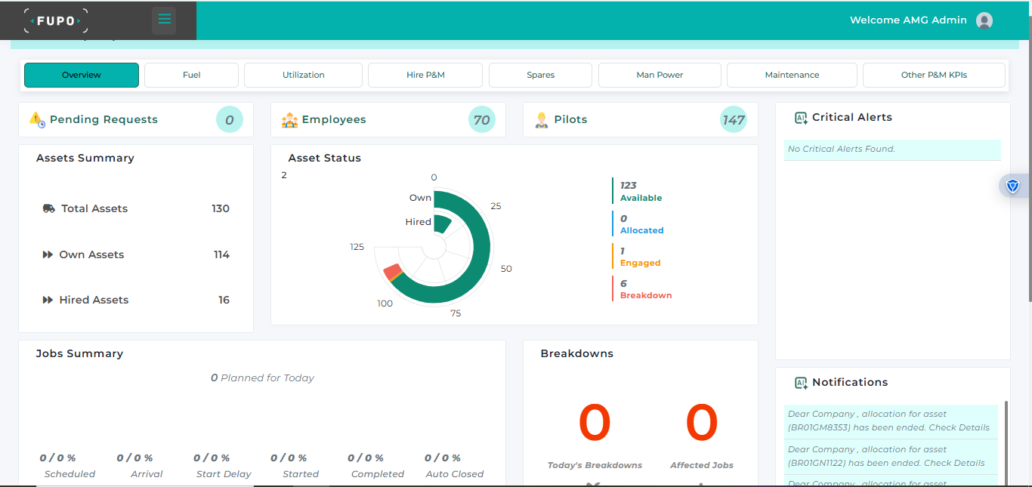Open the Maintenance tab
This screenshot has height=487, width=1032.
(x=792, y=75)
